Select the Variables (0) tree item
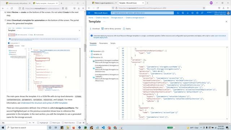The width and height of the screenshot is (231, 130). click(97, 55)
